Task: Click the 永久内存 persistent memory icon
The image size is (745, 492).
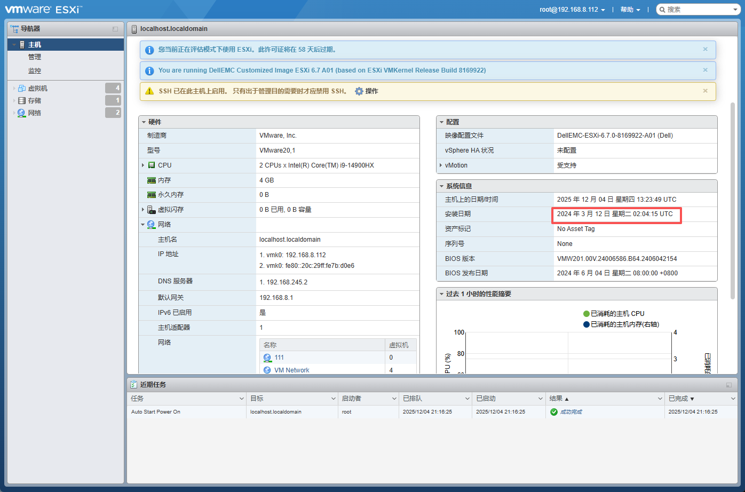Action: 152,195
